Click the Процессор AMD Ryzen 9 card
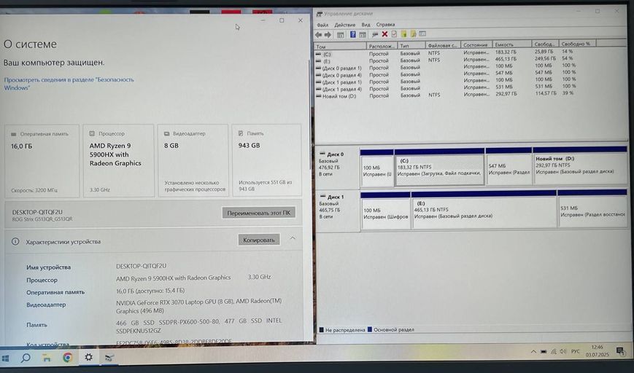Screen dimensions: 634x373 tap(118, 161)
